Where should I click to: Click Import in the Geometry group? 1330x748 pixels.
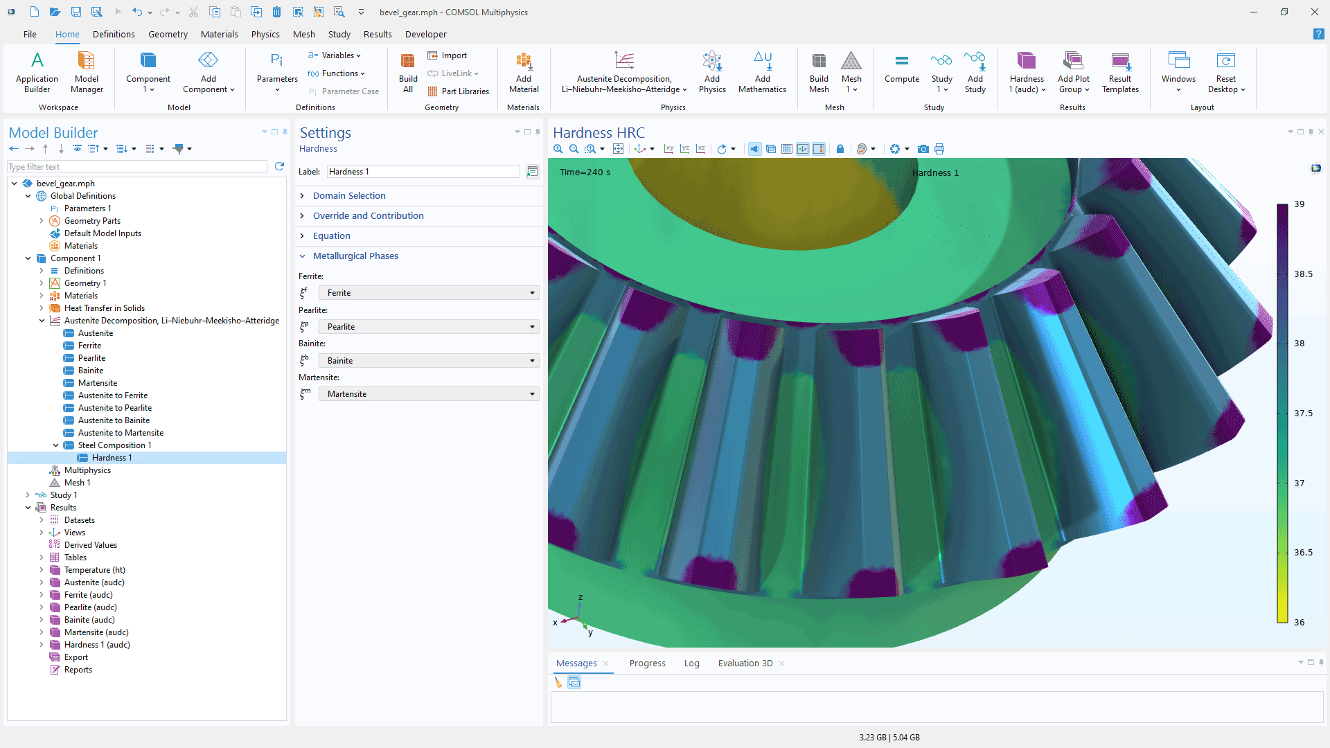pos(447,55)
